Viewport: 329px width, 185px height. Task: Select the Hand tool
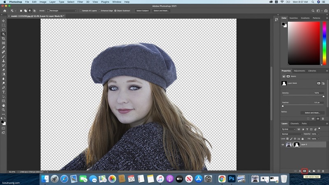click(x=3, y=106)
